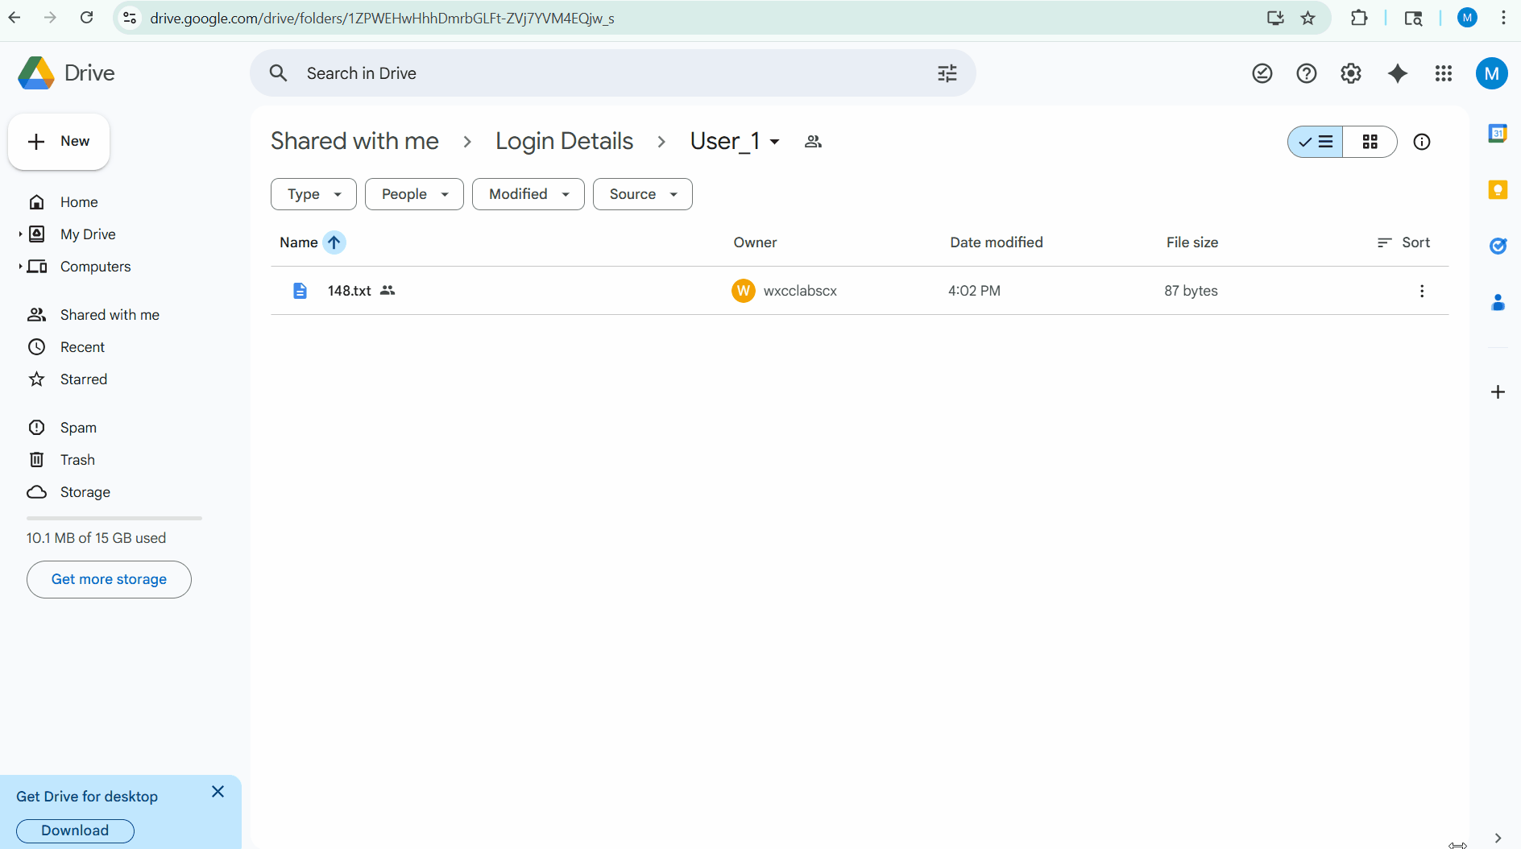Image resolution: width=1521 pixels, height=849 pixels.
Task: Open Drive settings gear
Action: [1351, 73]
